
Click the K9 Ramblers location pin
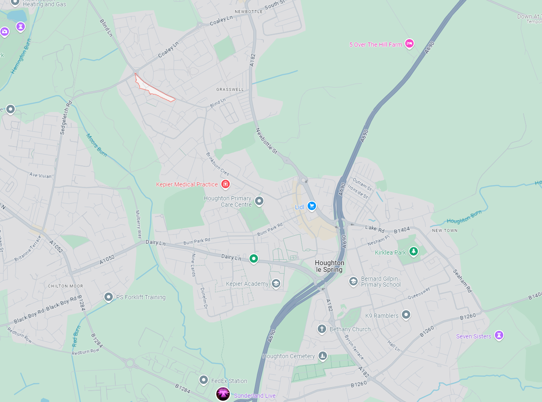click(406, 314)
